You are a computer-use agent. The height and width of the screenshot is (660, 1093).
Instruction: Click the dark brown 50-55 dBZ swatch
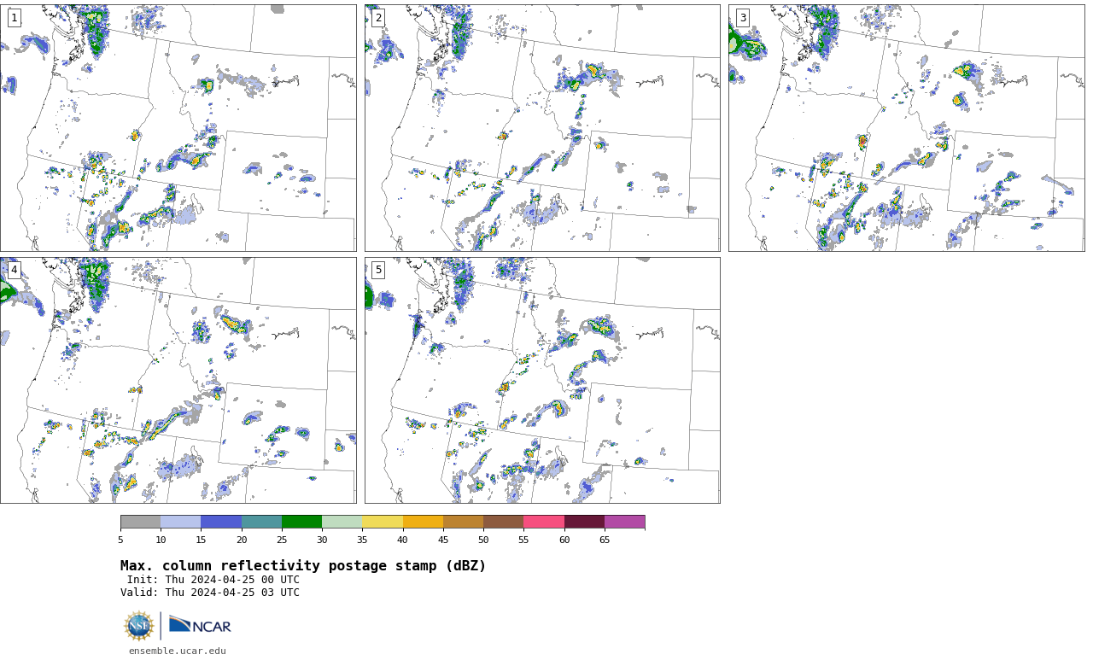click(x=503, y=522)
